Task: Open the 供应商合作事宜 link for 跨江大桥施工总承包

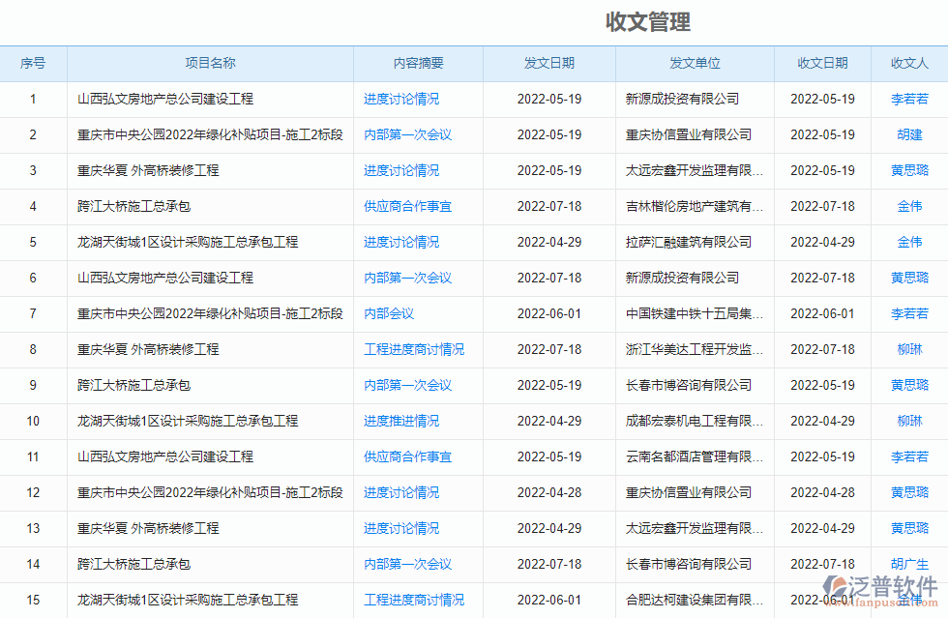Action: point(410,206)
